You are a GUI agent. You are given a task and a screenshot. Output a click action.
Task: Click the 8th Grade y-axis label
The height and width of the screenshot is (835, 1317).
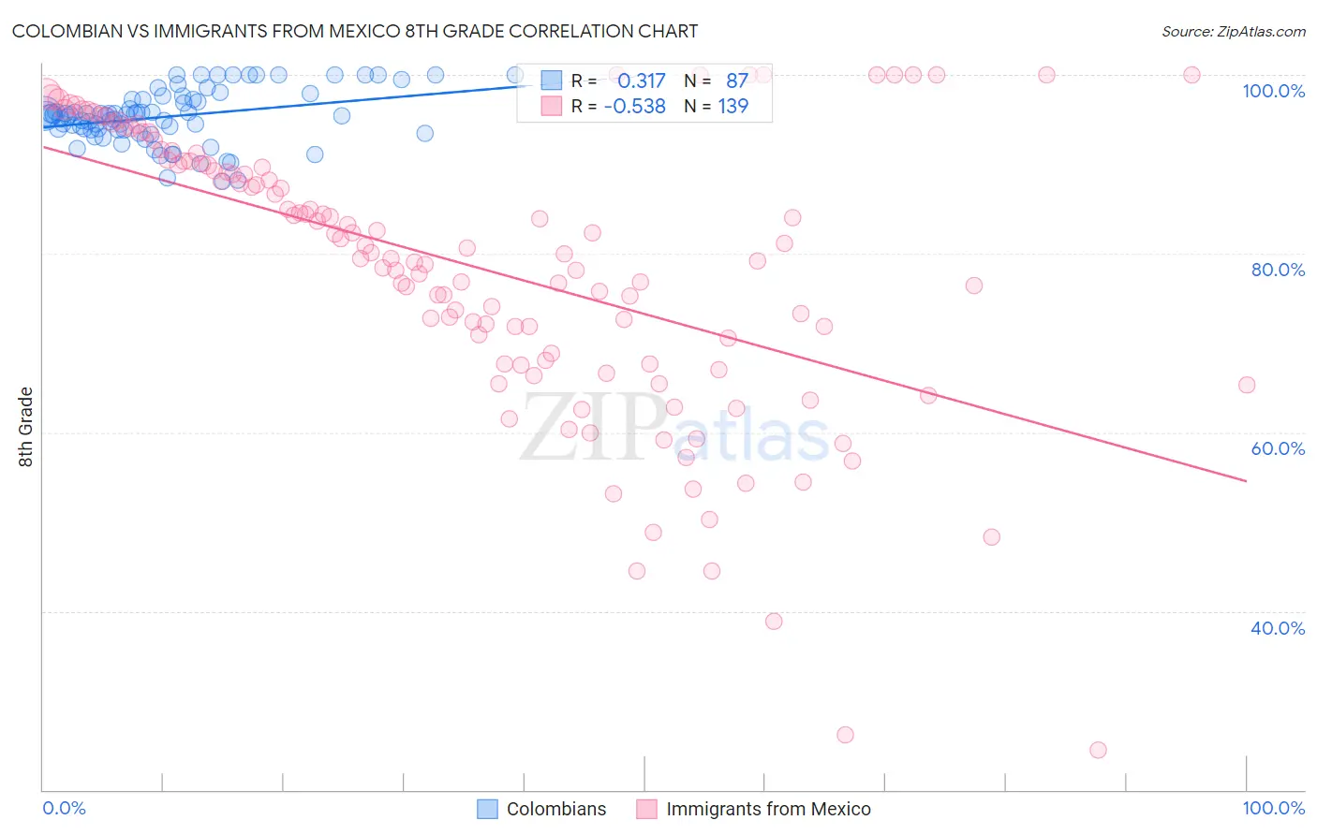pos(26,426)
